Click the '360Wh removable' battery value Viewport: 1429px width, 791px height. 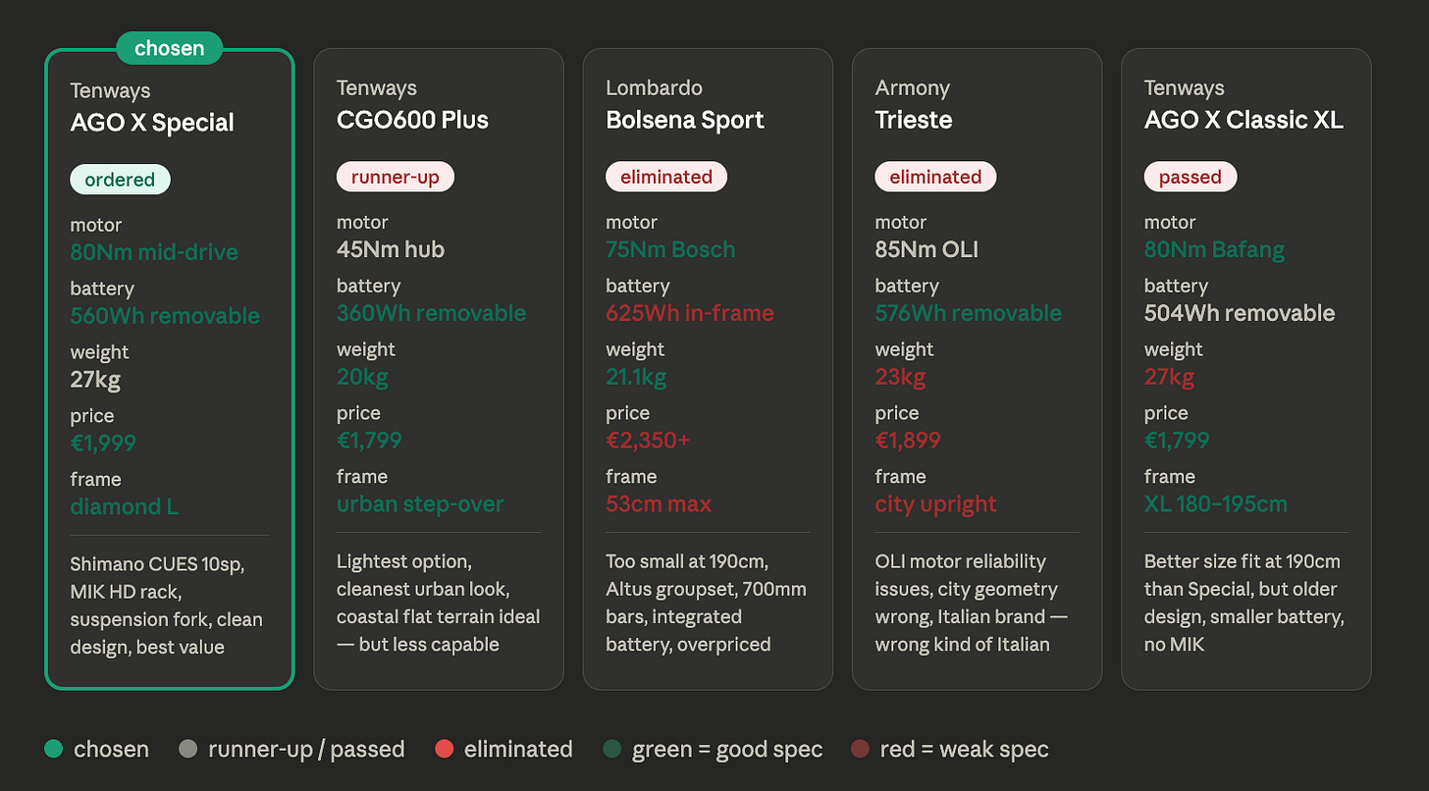pyautogui.click(x=431, y=313)
